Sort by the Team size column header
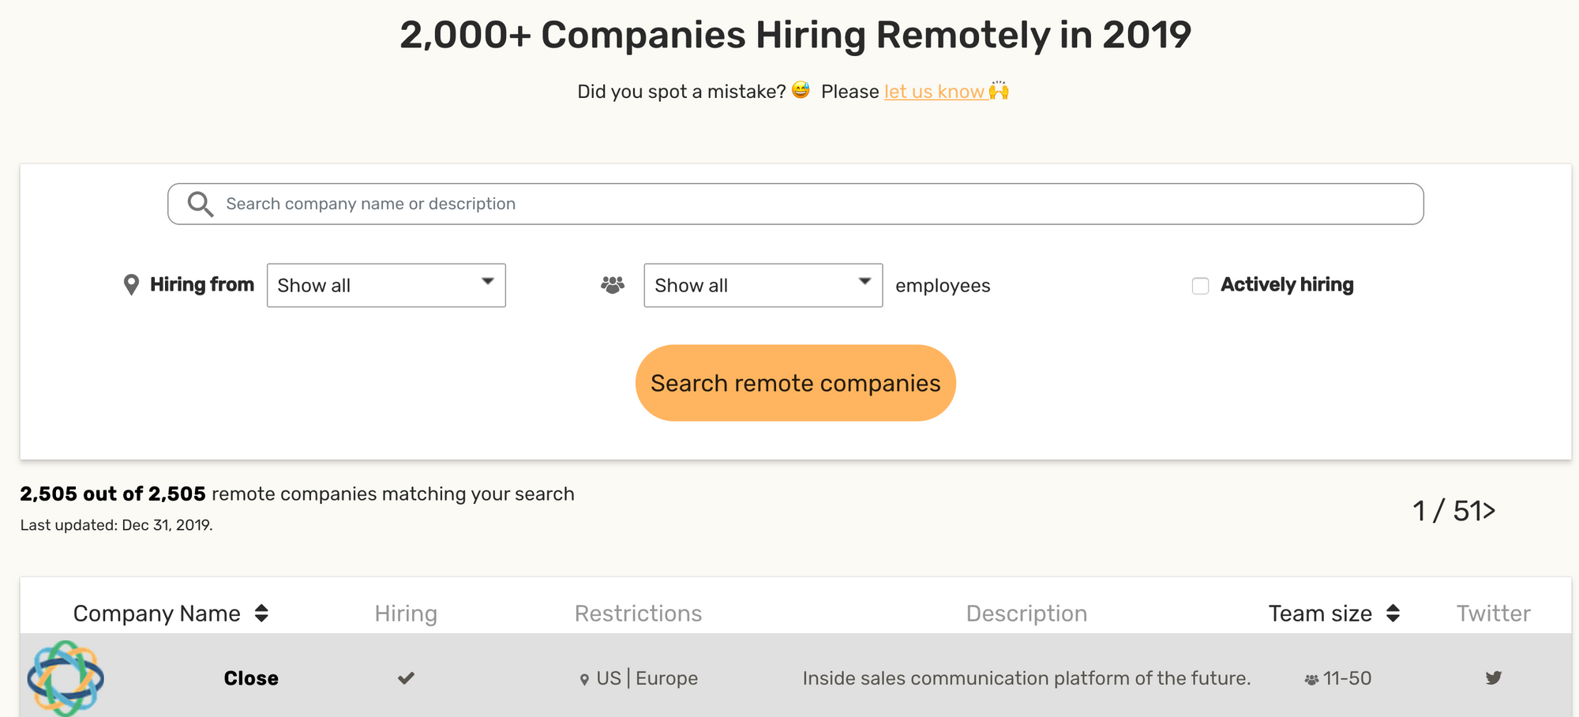Screen dimensions: 1579x717 tap(1320, 614)
